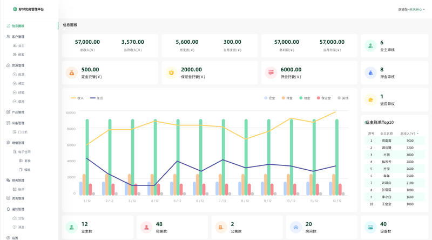
Task: Click the 定金托管 orange money bag icon
Action: (72, 73)
